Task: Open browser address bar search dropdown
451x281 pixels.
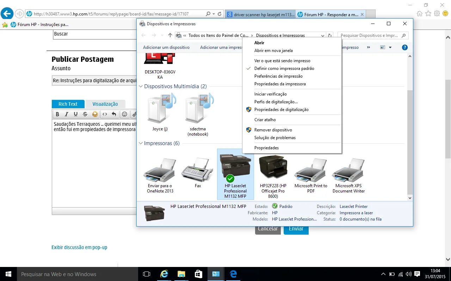Action: coord(214,14)
